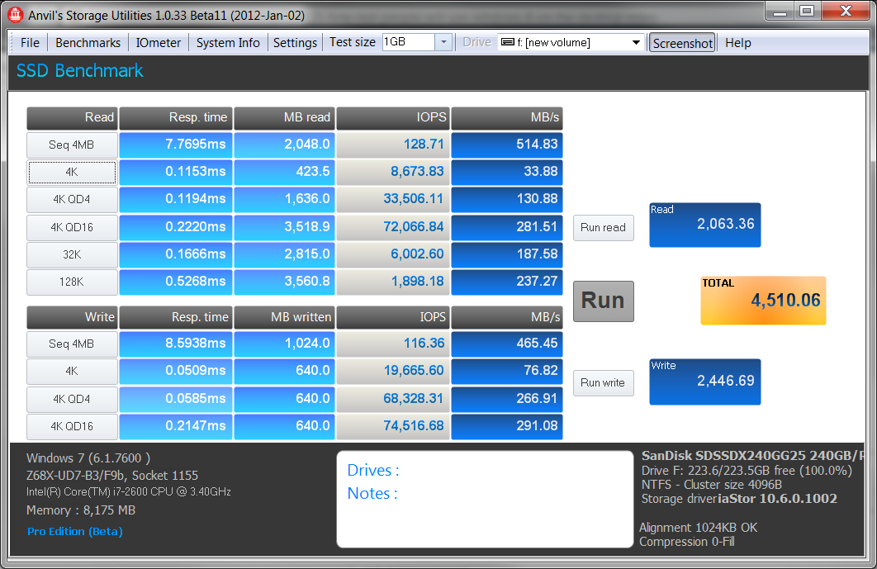Click the Run read button

(x=603, y=228)
